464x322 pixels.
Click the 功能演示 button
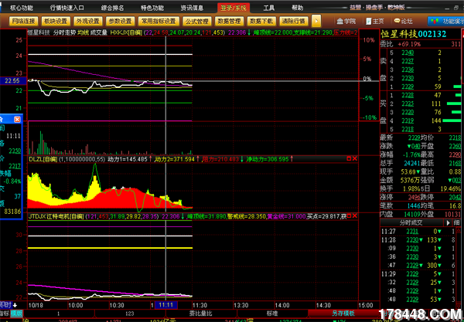(x=446, y=22)
